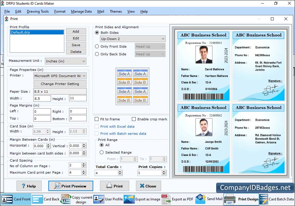The image size is (295, 206).
Task: Select Only Back Side option
Action: click(97, 54)
